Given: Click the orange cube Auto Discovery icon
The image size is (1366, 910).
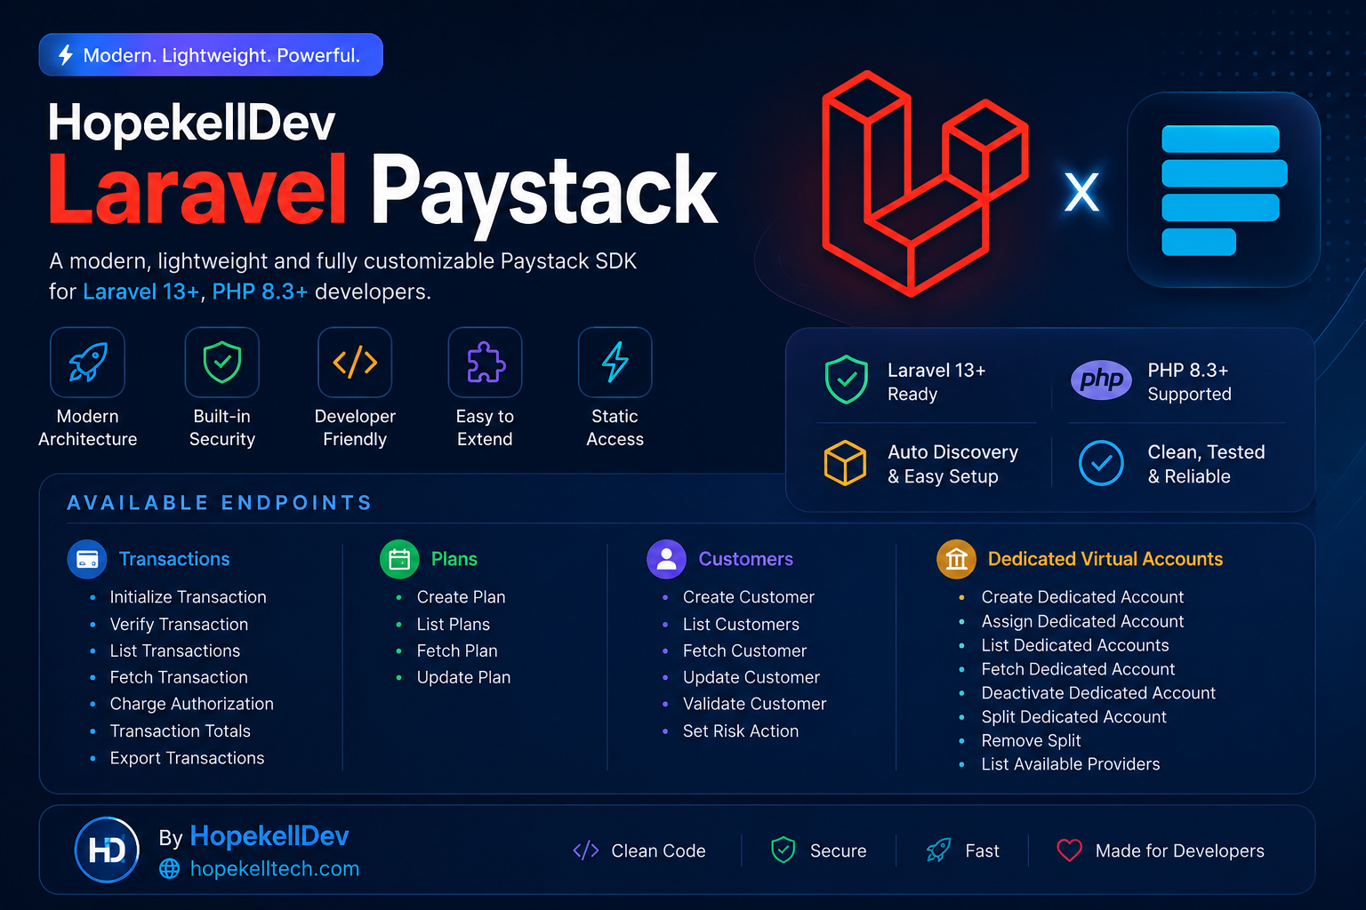Looking at the screenshot, I should click(845, 463).
